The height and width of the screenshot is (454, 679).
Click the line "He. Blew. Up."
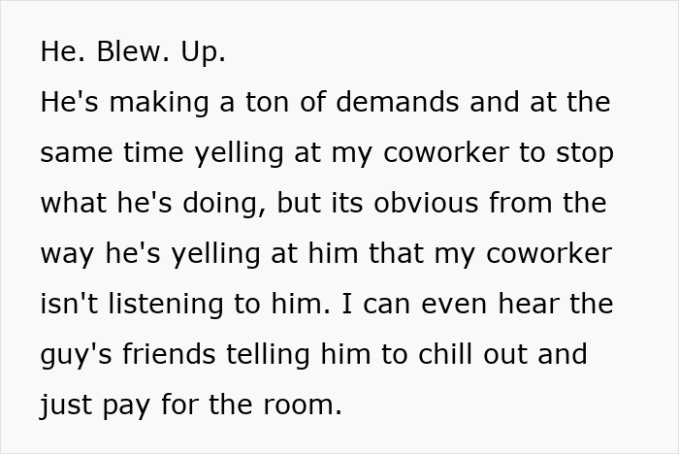click(x=133, y=52)
